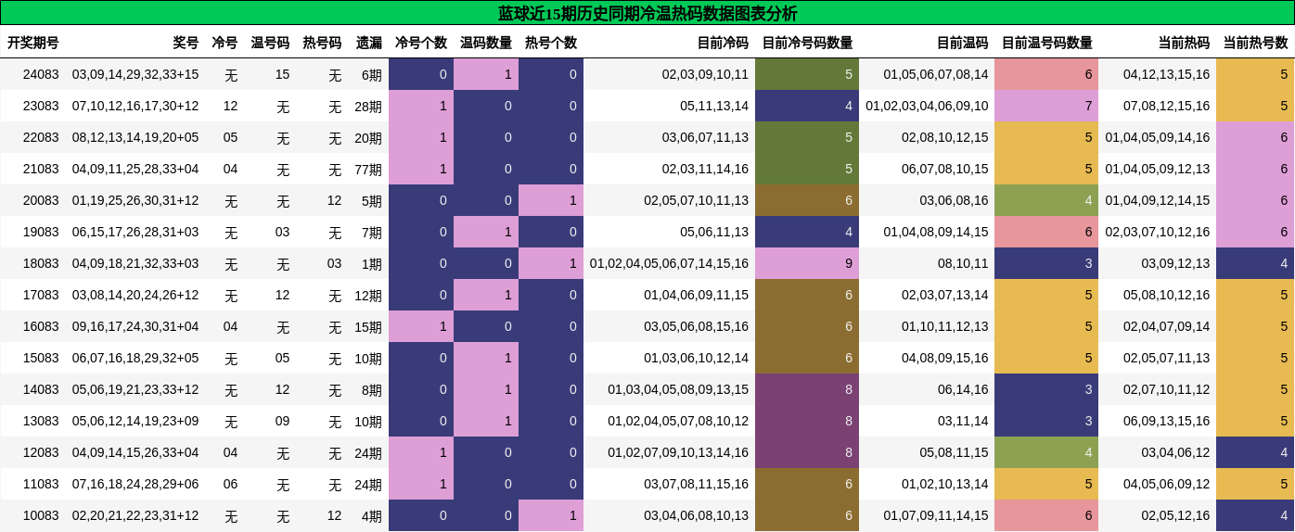Click cold codes 01,03,04,05,08,09,13,15
1295x532 pixels.
tap(678, 389)
